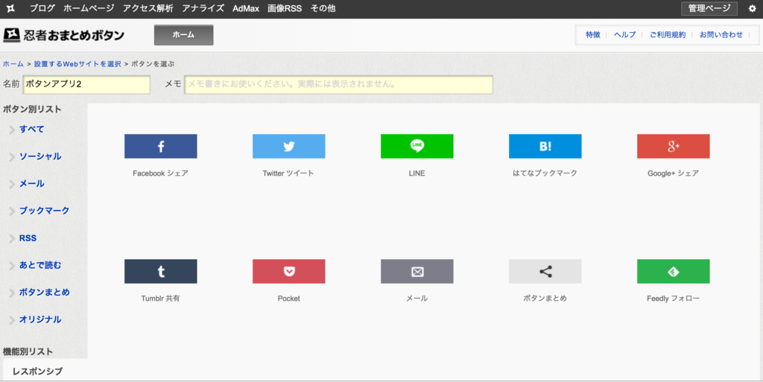Choose the green LINE button icon
This screenshot has height=382, width=763.
click(417, 146)
